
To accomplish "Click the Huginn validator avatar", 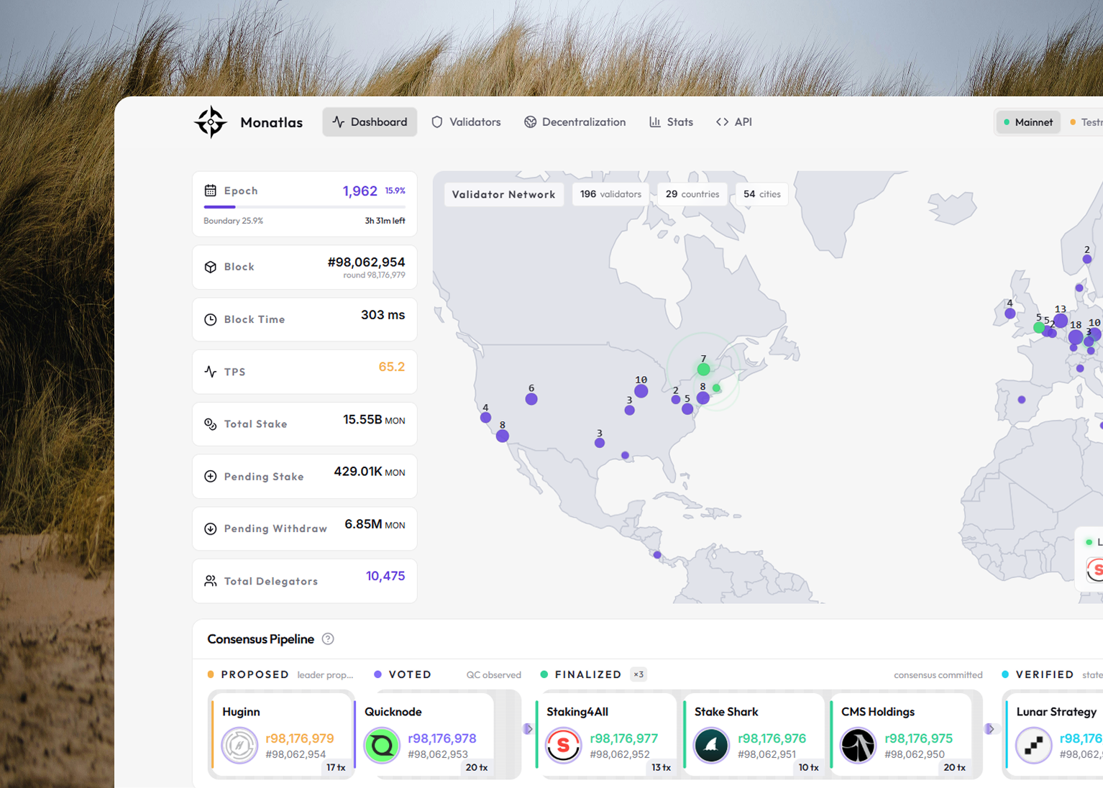I will (239, 745).
